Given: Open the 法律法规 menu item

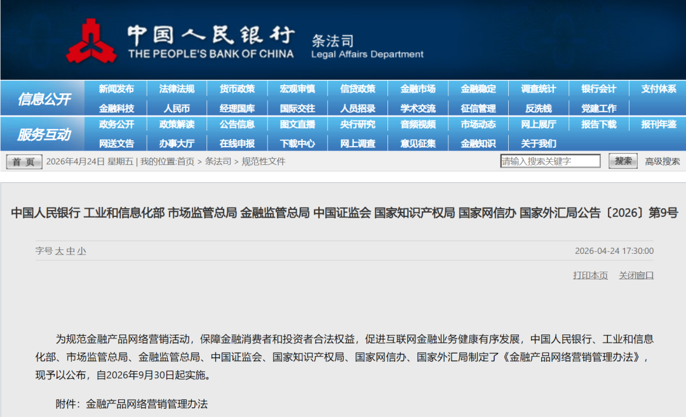Looking at the screenshot, I should tap(177, 89).
